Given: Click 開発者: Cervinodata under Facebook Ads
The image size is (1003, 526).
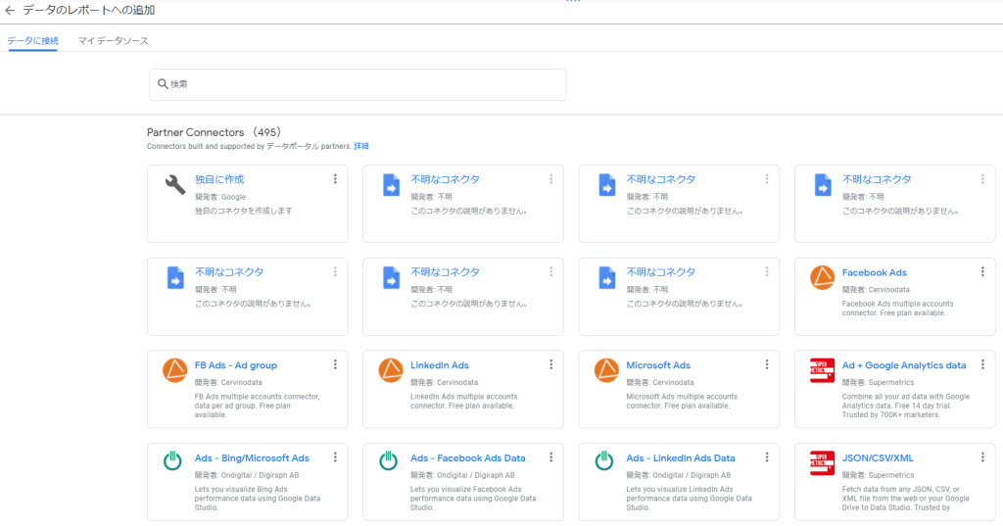Looking at the screenshot, I should [x=875, y=290].
